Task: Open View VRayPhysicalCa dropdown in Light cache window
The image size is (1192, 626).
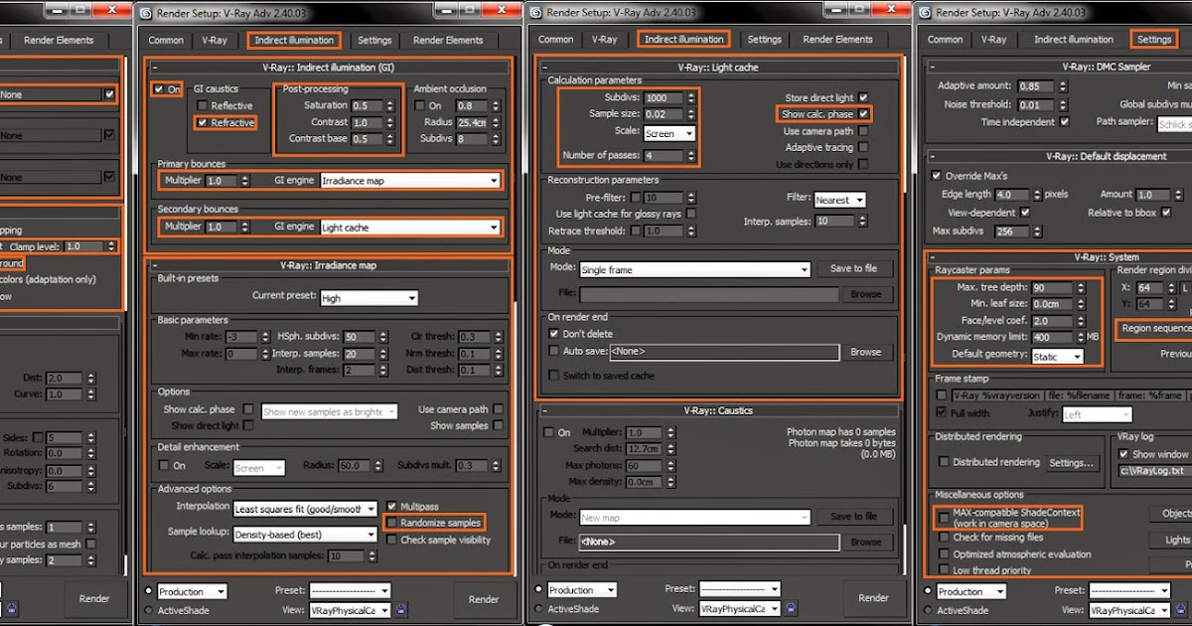Action: click(738, 608)
